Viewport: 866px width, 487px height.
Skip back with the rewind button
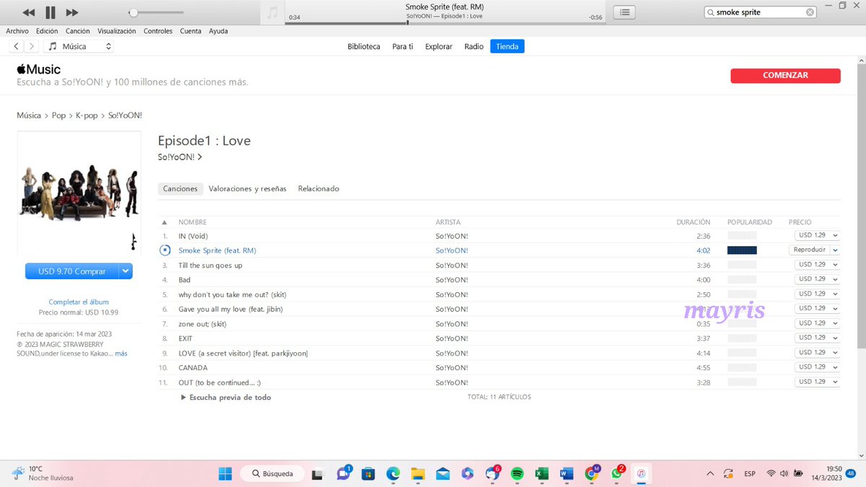click(28, 12)
